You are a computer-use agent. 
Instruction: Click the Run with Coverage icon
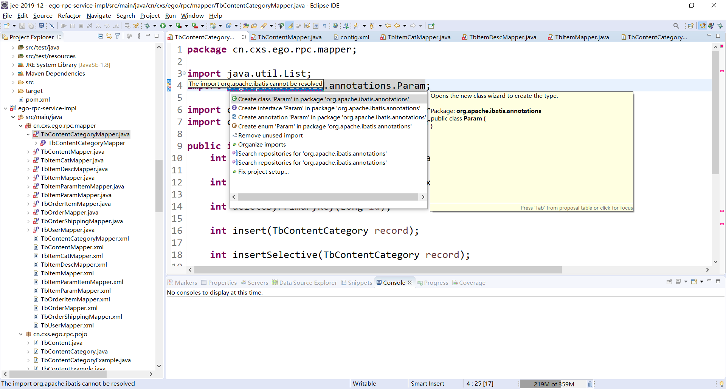point(178,26)
